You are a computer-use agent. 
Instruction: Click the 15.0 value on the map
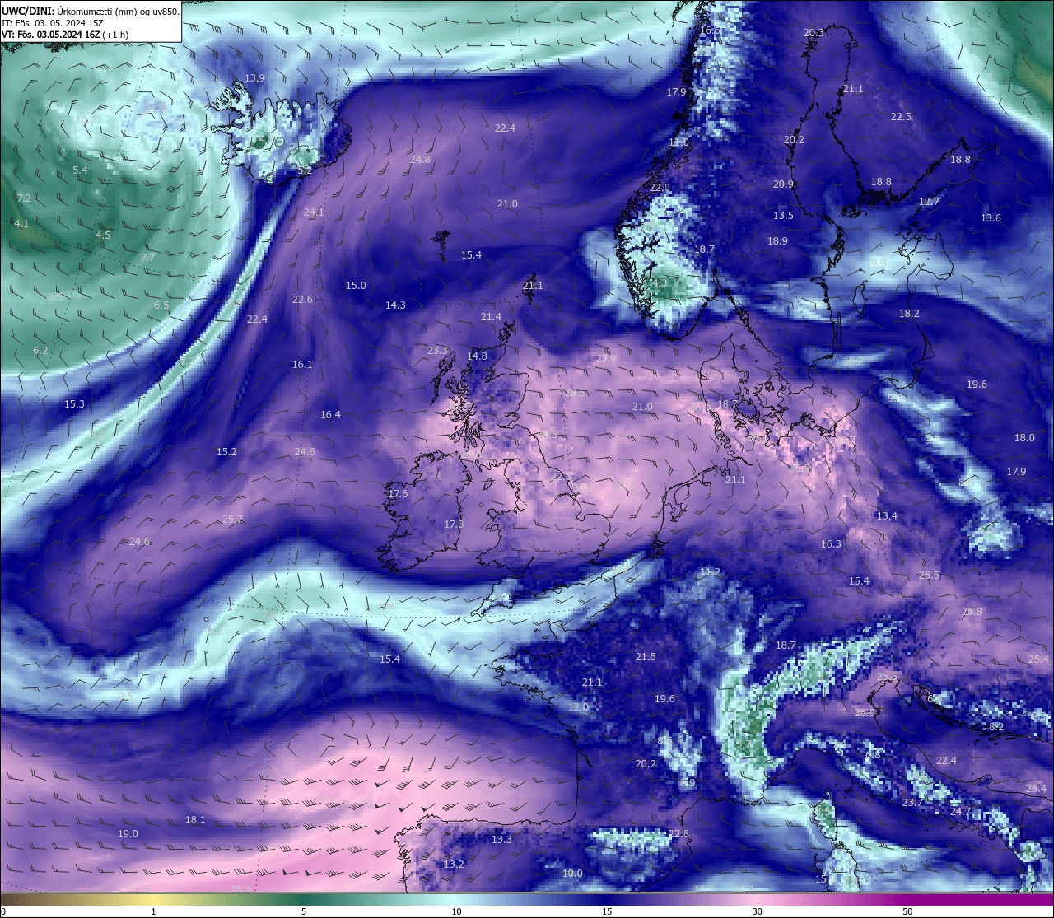[x=356, y=286]
